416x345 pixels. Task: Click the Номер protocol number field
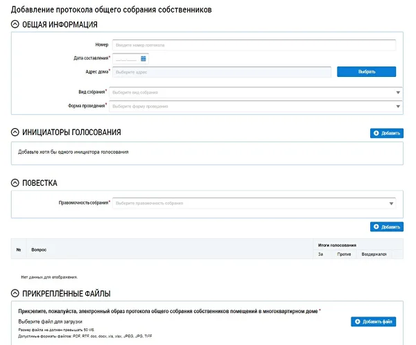pos(254,45)
